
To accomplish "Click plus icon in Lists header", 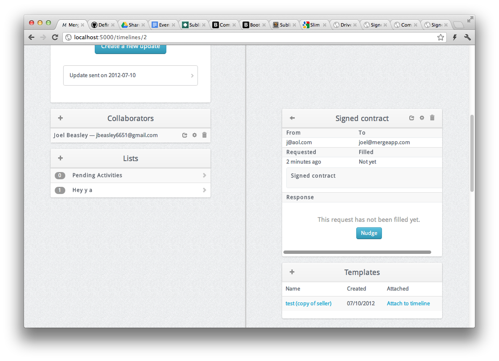I will [x=60, y=158].
